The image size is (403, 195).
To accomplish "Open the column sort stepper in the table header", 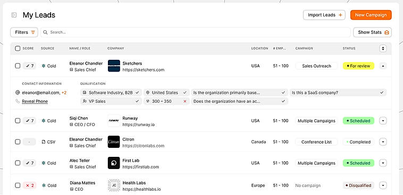I will click(x=383, y=48).
